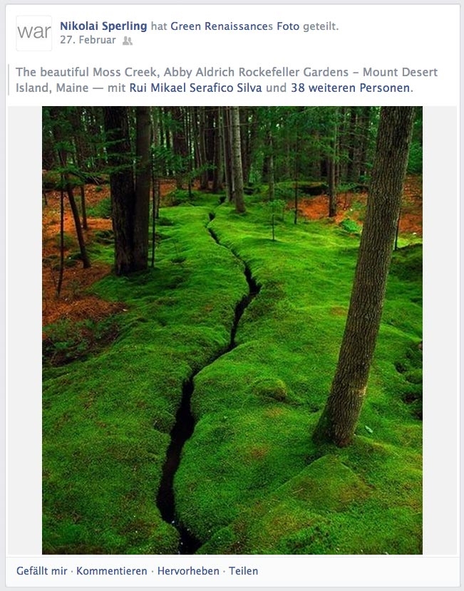Screen dimensions: 464x591
Task: Open Rui Mikael Serafico Silva's profile
Action: click(195, 88)
